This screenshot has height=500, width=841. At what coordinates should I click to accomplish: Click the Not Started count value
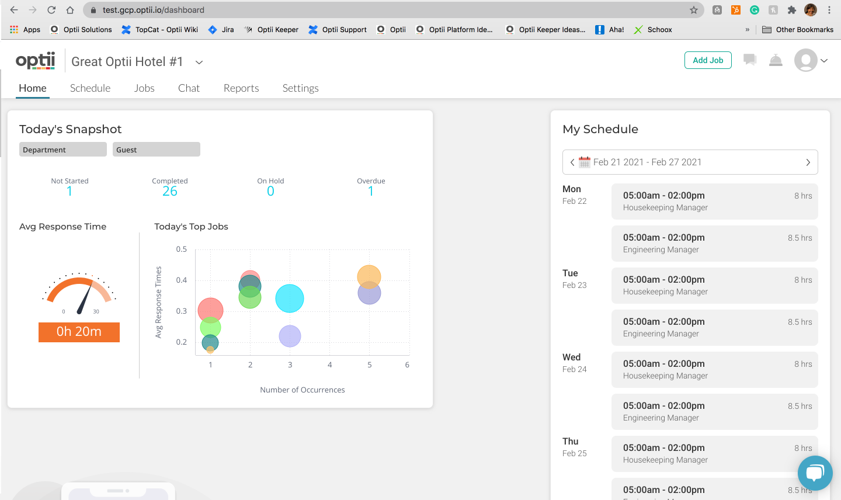point(69,192)
